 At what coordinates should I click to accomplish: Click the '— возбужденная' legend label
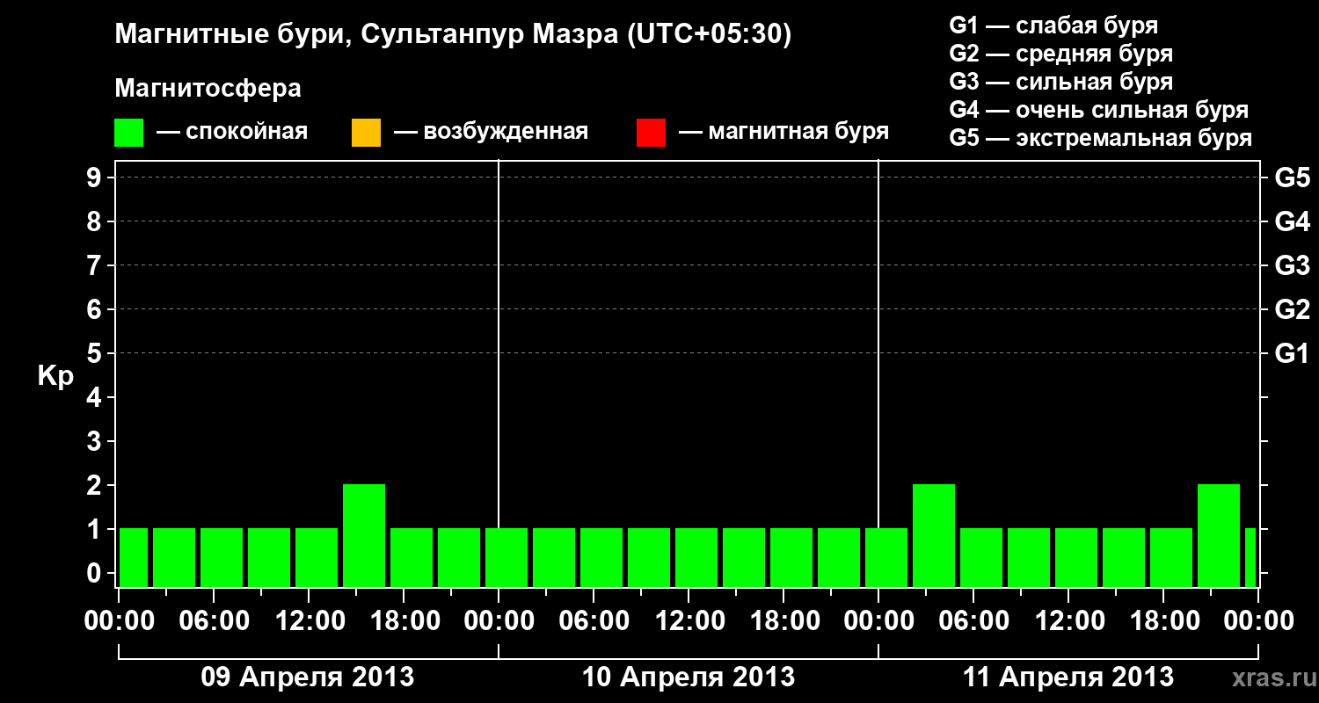pyautogui.click(x=491, y=132)
